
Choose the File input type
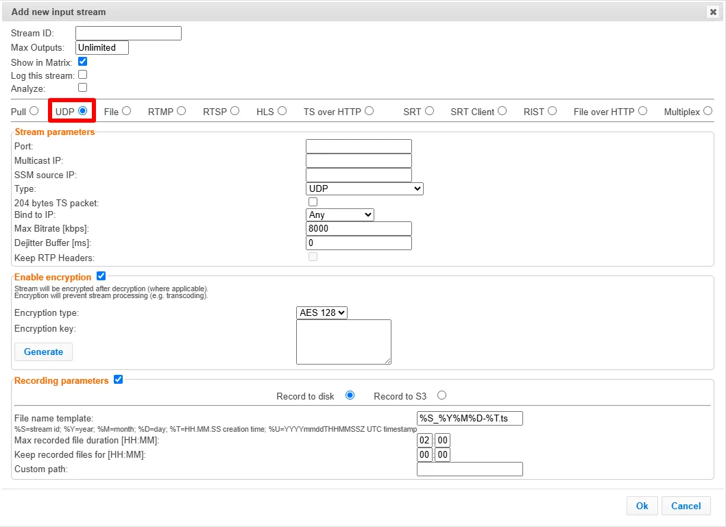[x=127, y=111]
